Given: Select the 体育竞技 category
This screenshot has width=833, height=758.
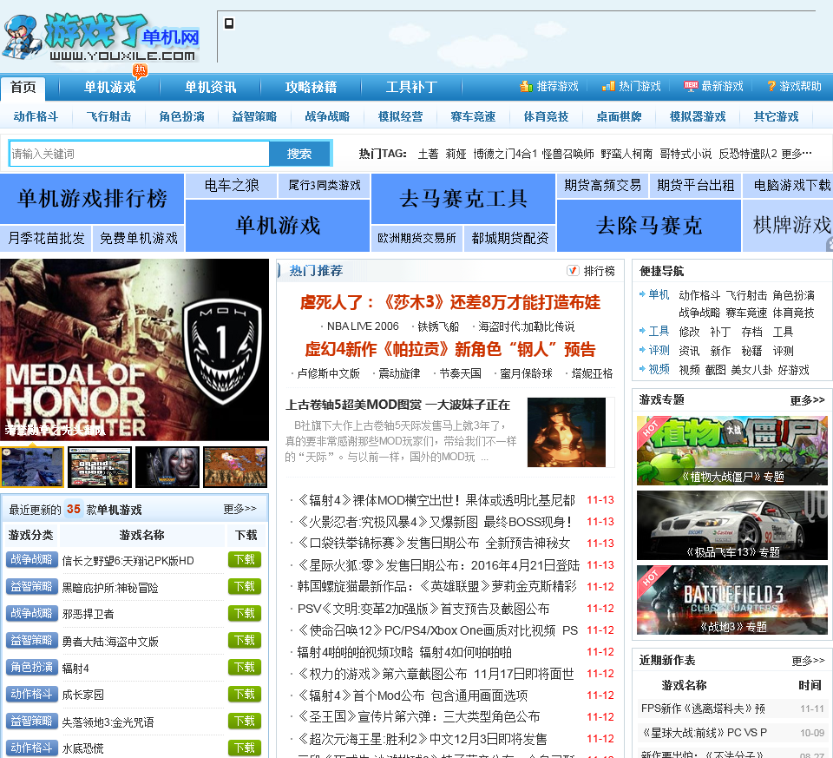Looking at the screenshot, I should pos(546,116).
